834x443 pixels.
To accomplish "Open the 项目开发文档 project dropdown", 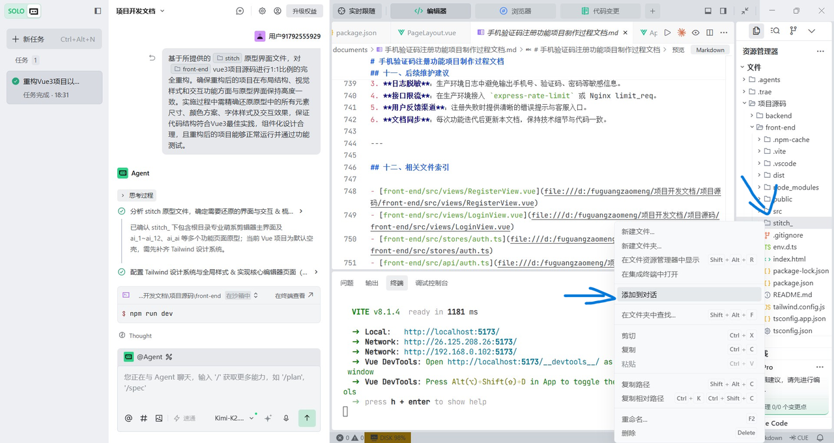I will [141, 11].
